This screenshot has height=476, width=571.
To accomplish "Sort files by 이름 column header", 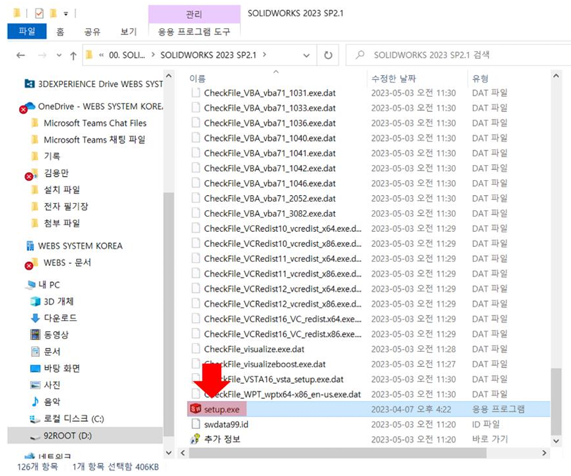I will coord(197,78).
